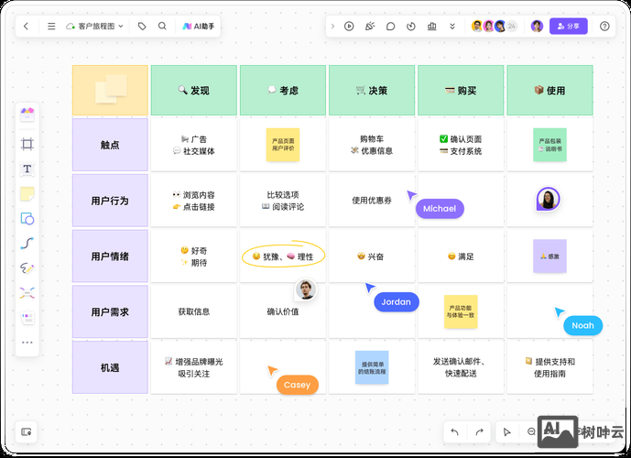Open more tools ellipsis in sidebar

[x=27, y=343]
